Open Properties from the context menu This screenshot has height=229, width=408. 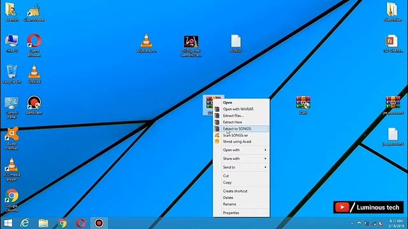click(x=241, y=213)
